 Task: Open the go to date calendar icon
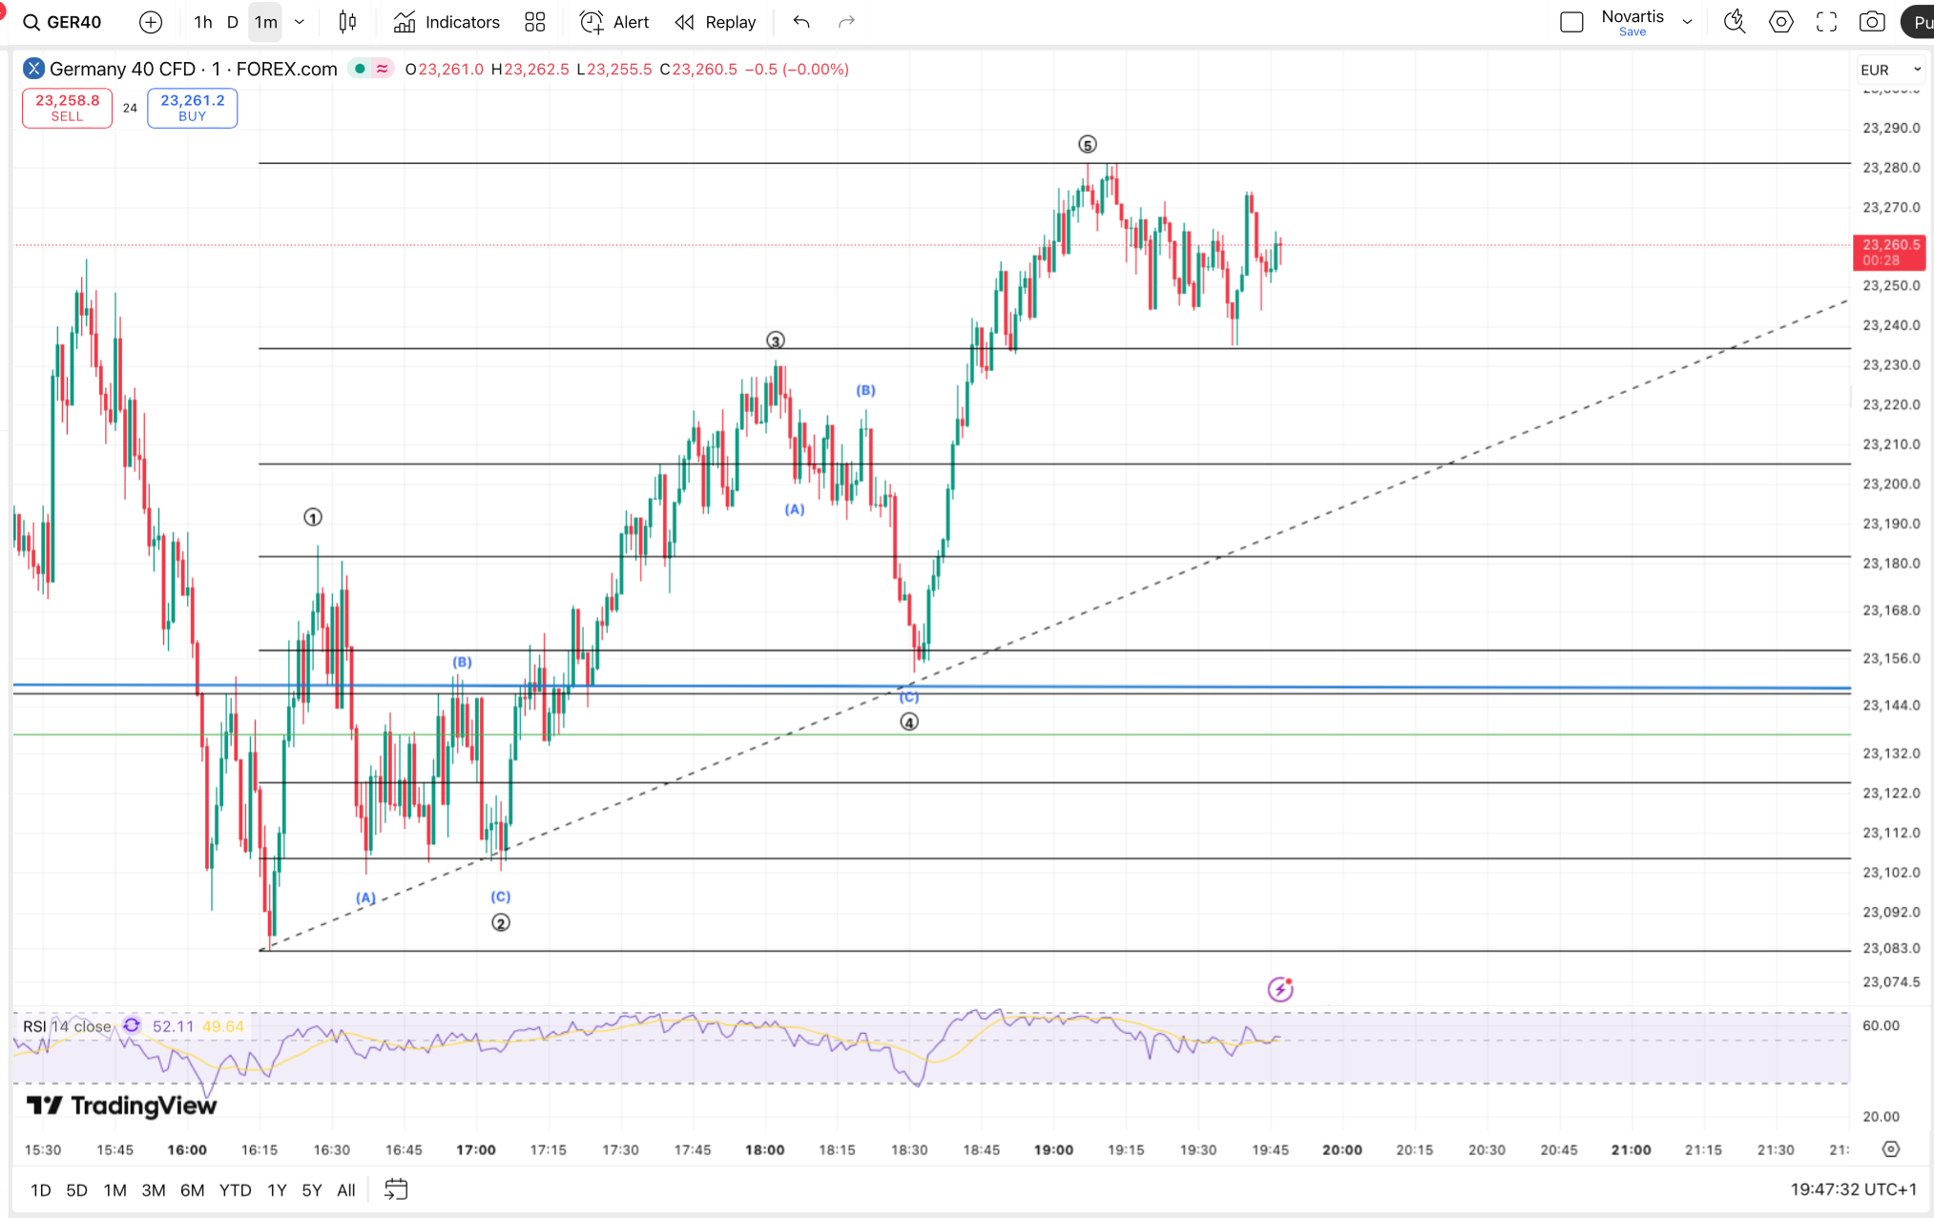[396, 1189]
